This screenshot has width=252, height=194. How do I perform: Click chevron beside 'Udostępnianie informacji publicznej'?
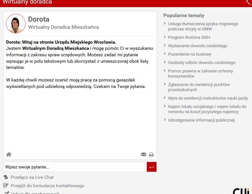(165, 120)
